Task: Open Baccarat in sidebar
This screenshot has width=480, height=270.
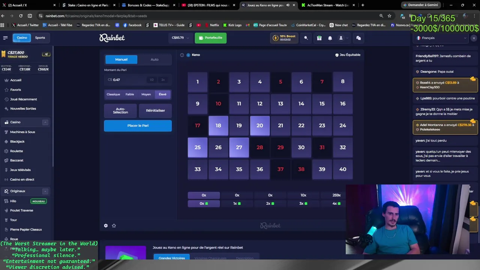Action: [16, 160]
